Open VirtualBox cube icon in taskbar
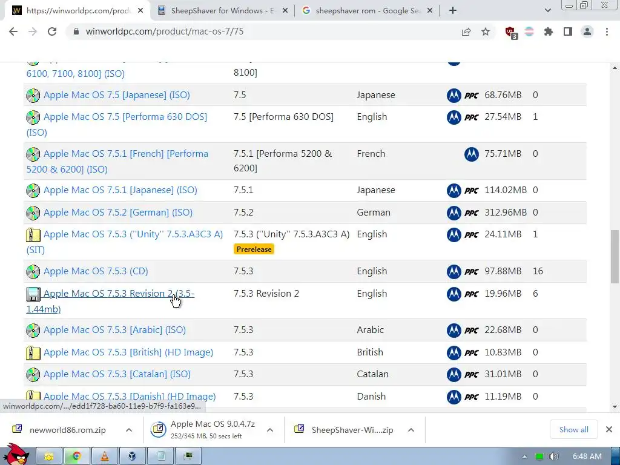 pyautogui.click(x=133, y=457)
